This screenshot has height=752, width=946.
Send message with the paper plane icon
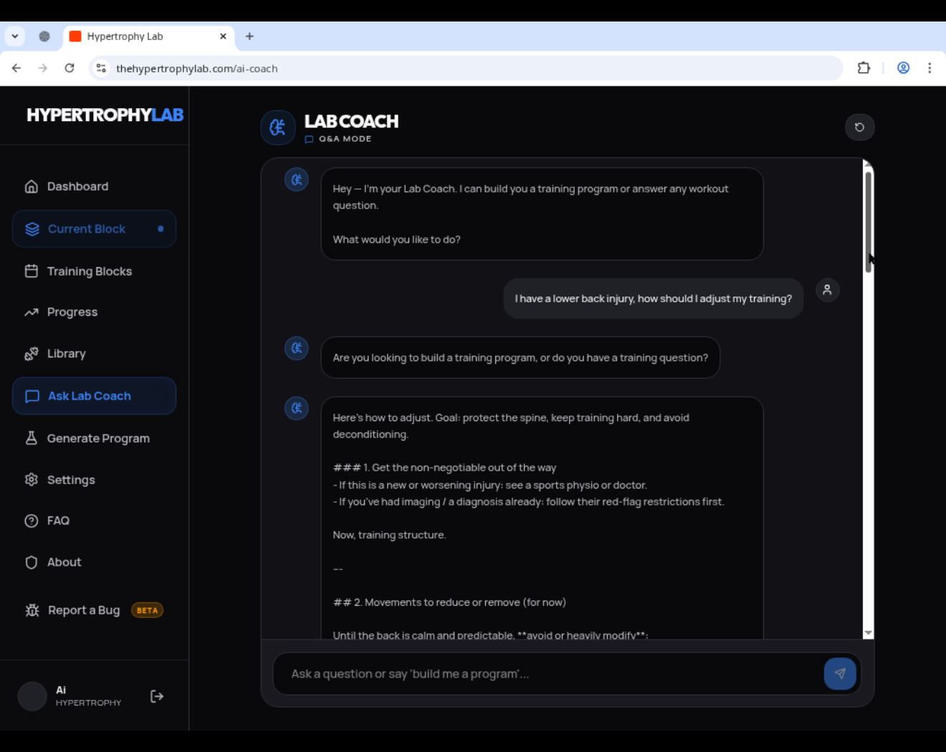839,673
